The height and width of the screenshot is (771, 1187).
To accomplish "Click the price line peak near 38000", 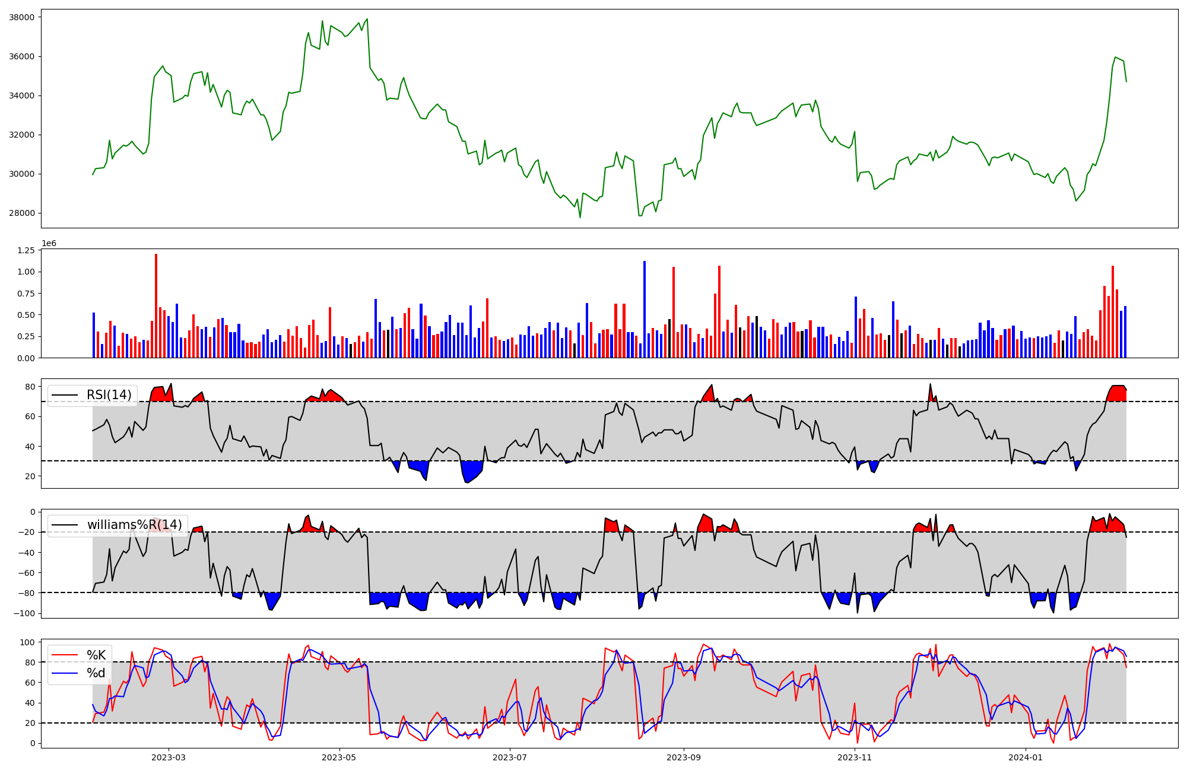I will (x=367, y=19).
